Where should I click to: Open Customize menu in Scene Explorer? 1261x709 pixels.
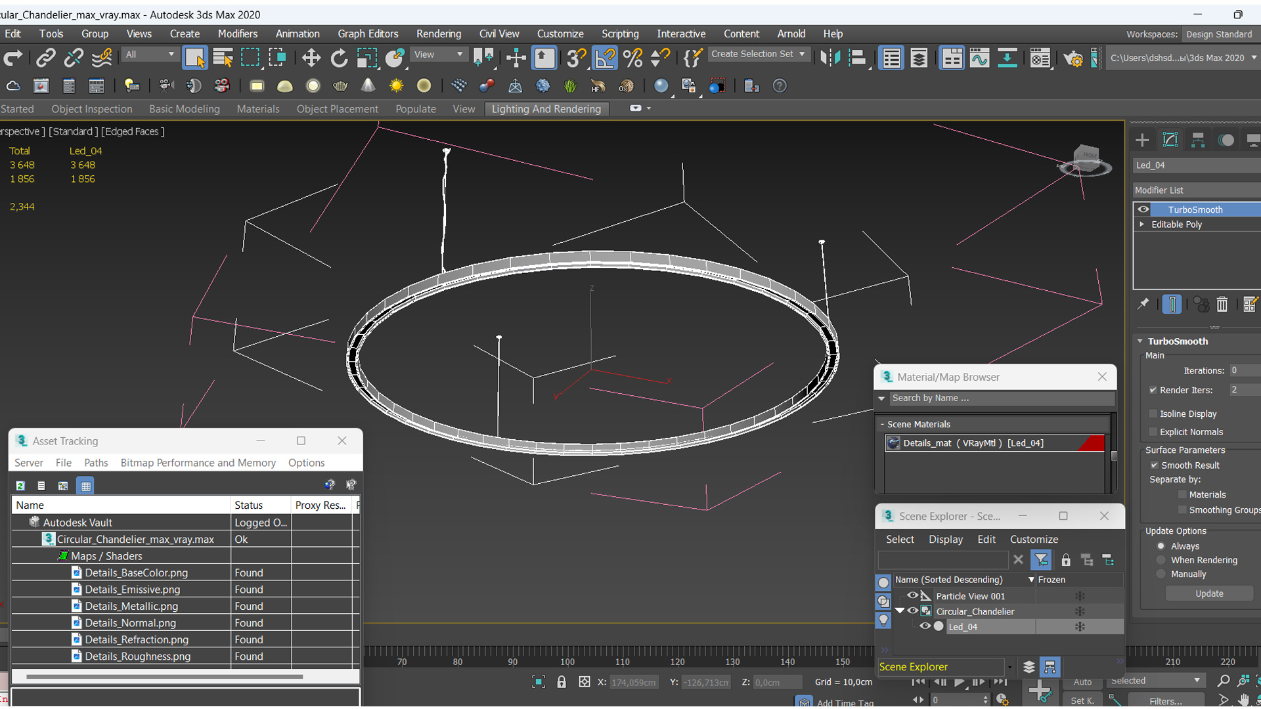click(1034, 539)
